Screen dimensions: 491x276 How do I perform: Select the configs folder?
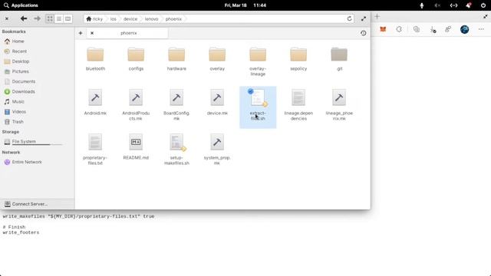coord(136,59)
